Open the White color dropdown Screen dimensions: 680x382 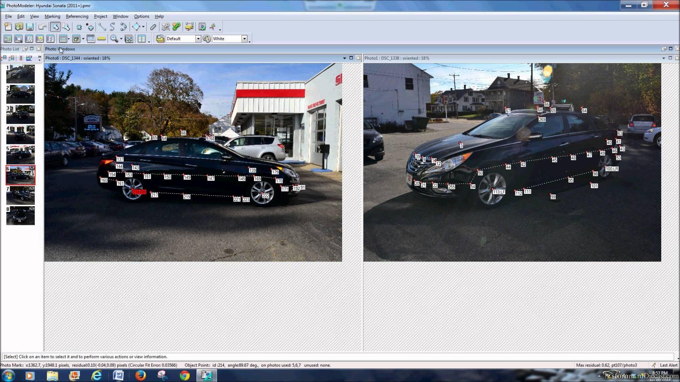(x=244, y=39)
